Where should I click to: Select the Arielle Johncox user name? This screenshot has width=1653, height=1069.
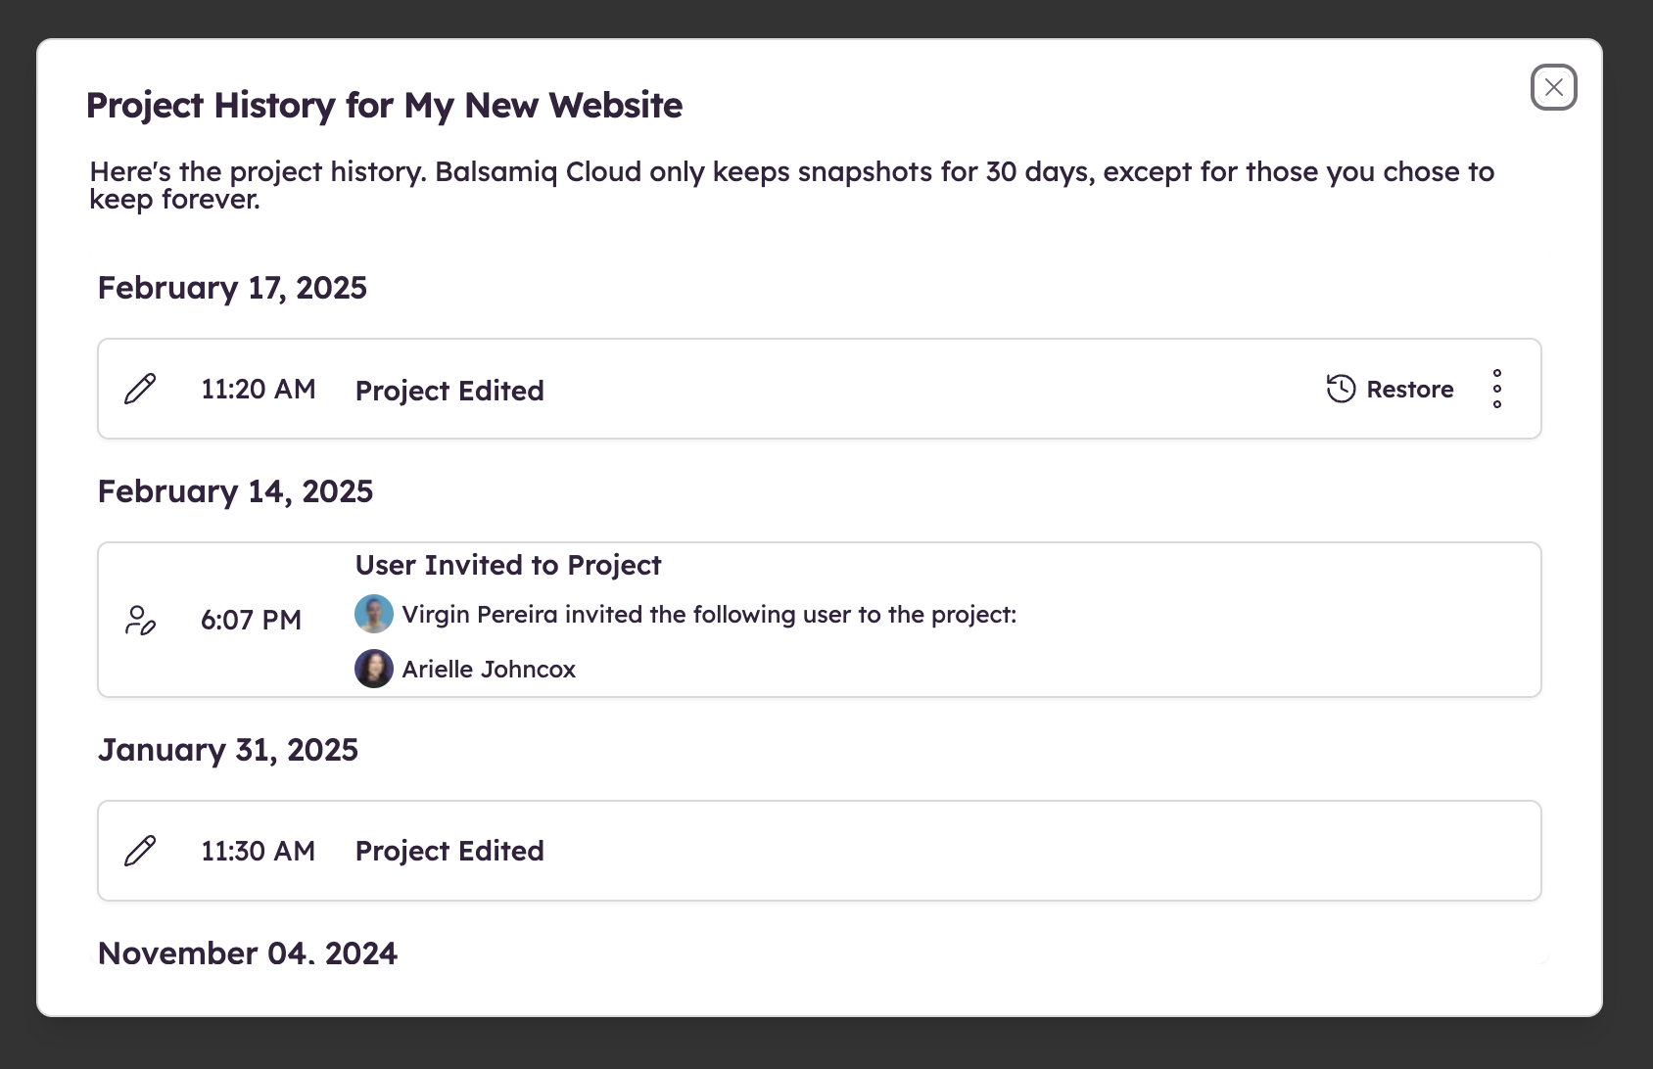[x=488, y=670]
